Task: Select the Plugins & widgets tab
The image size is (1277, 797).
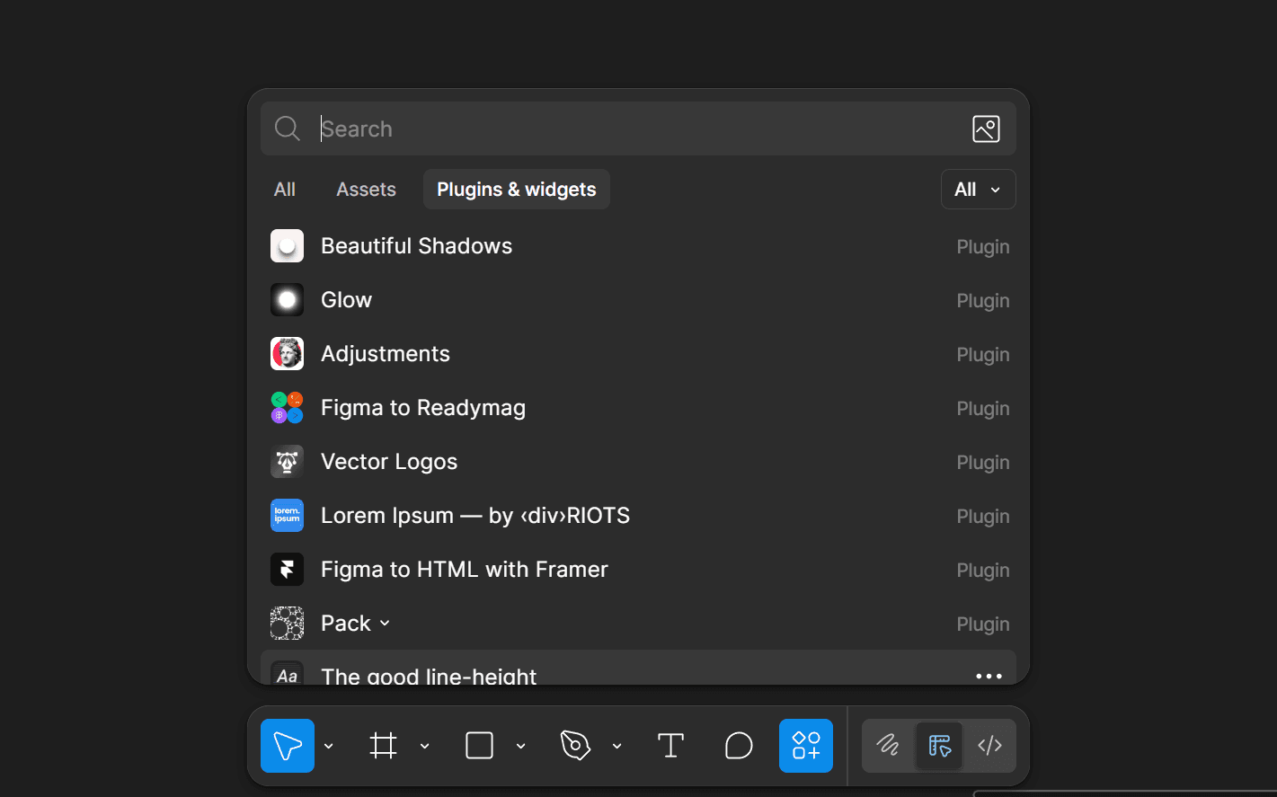Action: point(517,190)
